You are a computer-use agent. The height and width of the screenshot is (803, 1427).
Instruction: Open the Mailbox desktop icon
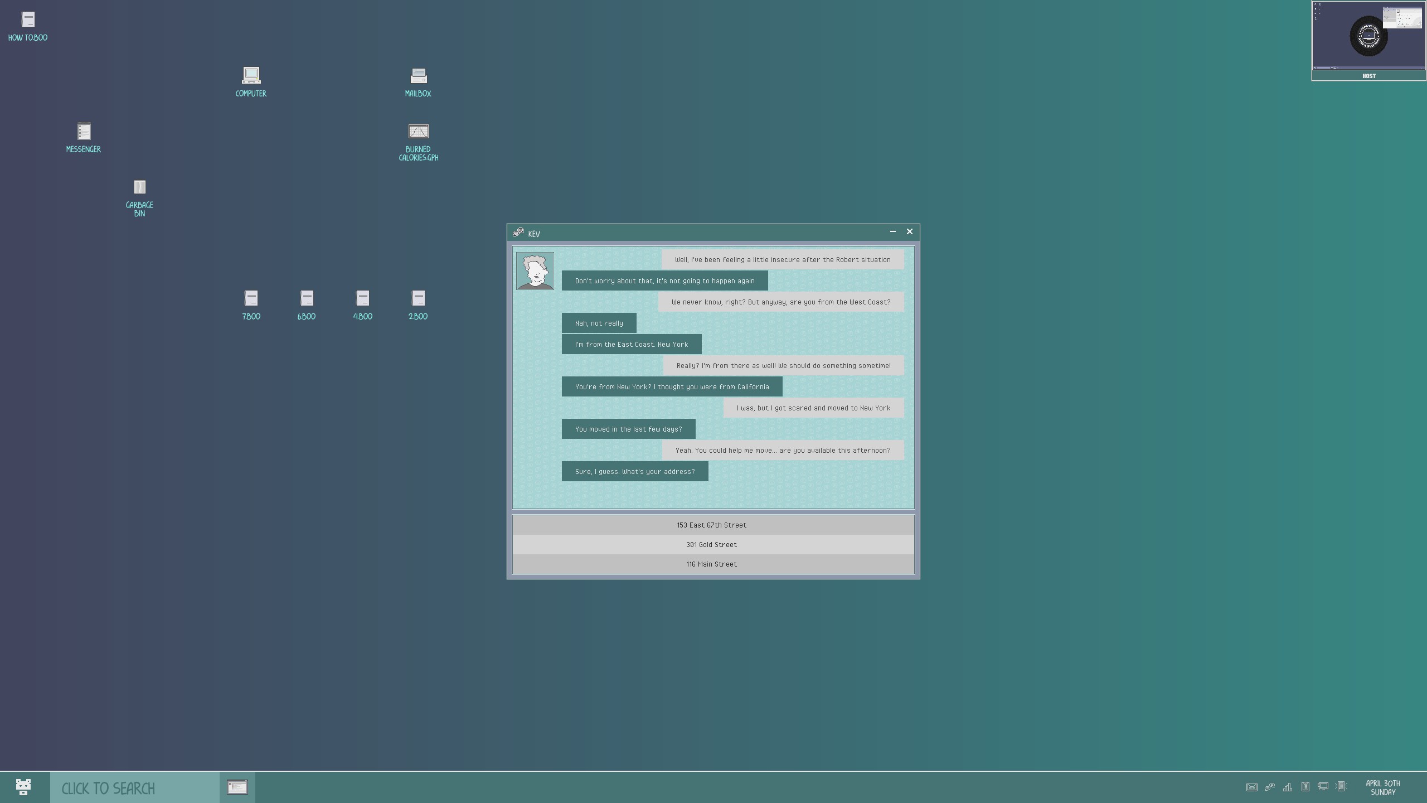(418, 76)
